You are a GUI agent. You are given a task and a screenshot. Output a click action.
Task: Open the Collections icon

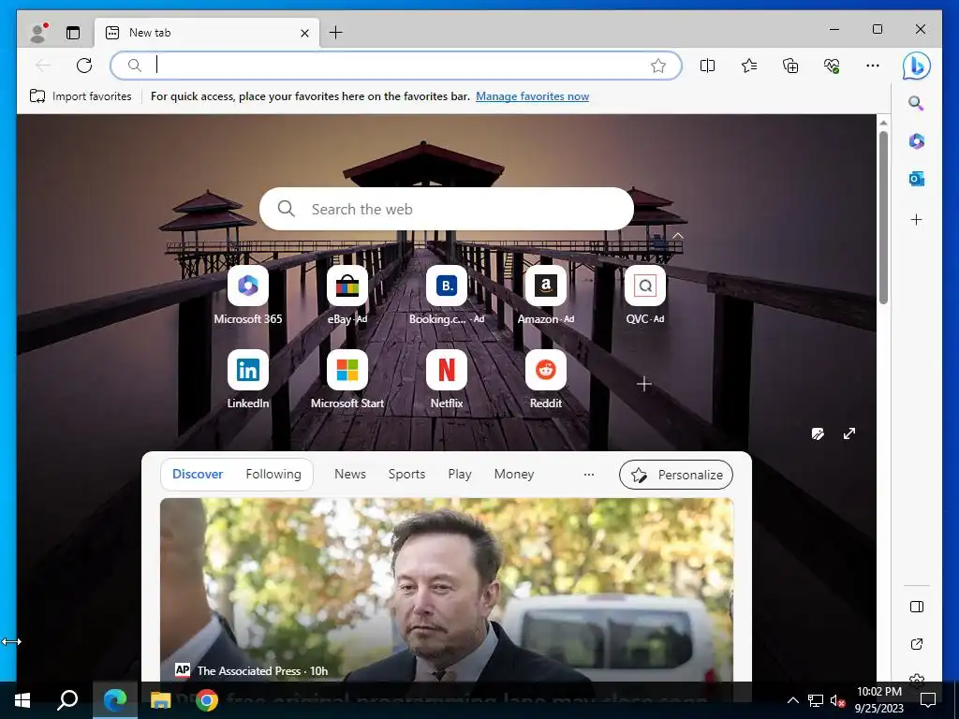tap(790, 66)
